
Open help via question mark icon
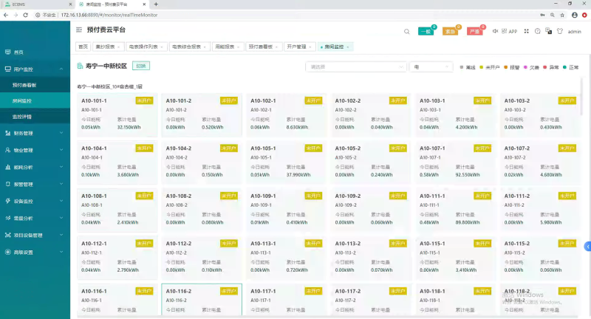coord(537,31)
